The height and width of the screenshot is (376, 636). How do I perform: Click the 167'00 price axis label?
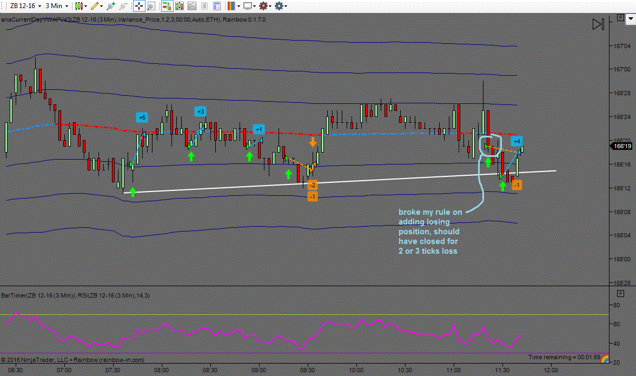click(x=622, y=69)
